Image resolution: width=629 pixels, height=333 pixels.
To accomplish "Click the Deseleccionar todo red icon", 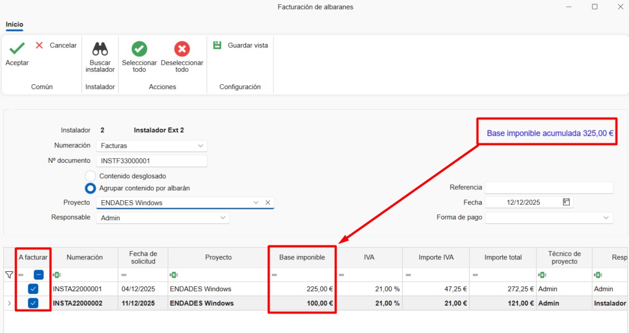I will click(x=182, y=49).
